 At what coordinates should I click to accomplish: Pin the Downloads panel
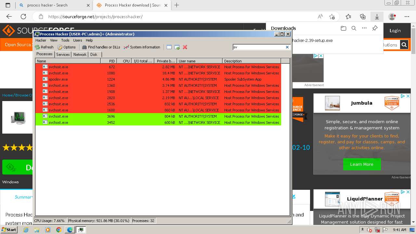click(x=375, y=28)
